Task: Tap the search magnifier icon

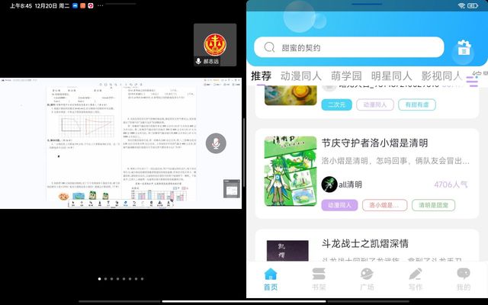Action: [269, 47]
